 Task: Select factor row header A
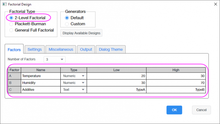coord(14,76)
